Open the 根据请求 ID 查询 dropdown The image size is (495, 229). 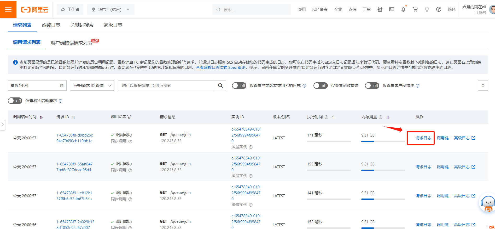(x=92, y=85)
